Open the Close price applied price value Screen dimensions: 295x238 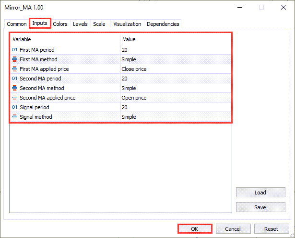[175, 69]
